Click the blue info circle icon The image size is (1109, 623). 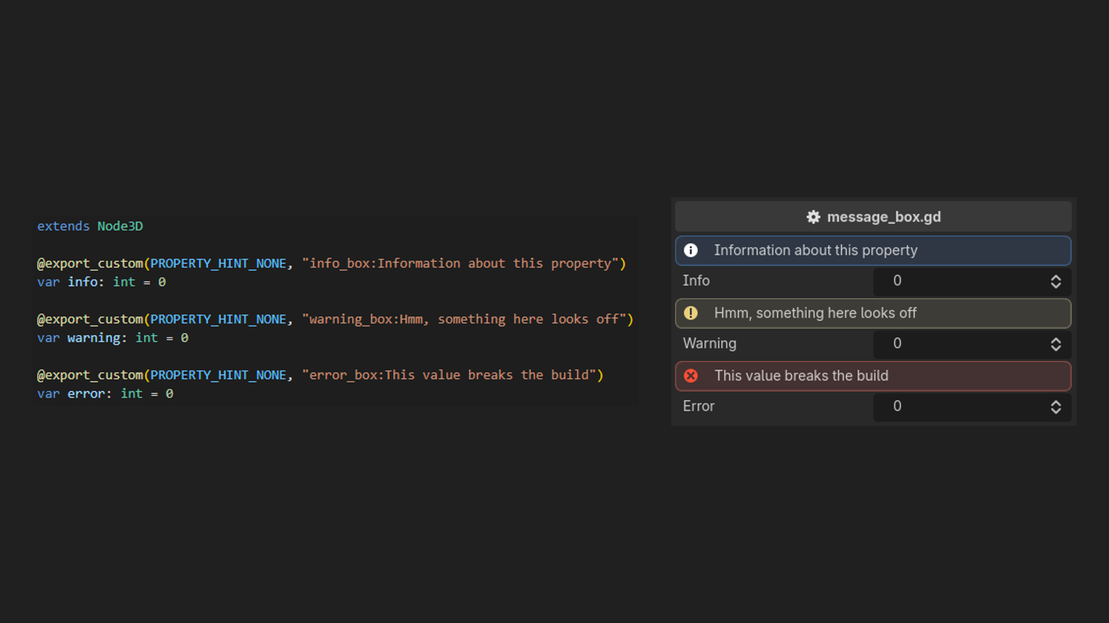click(691, 250)
